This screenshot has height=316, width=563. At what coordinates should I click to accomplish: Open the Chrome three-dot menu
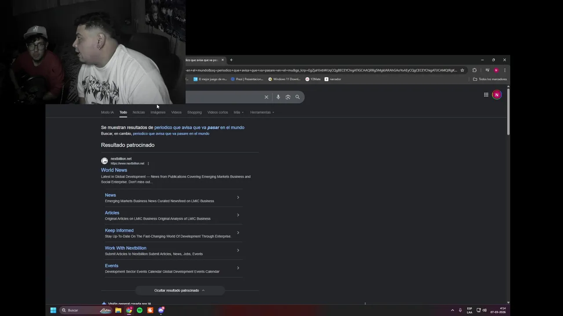[505, 70]
